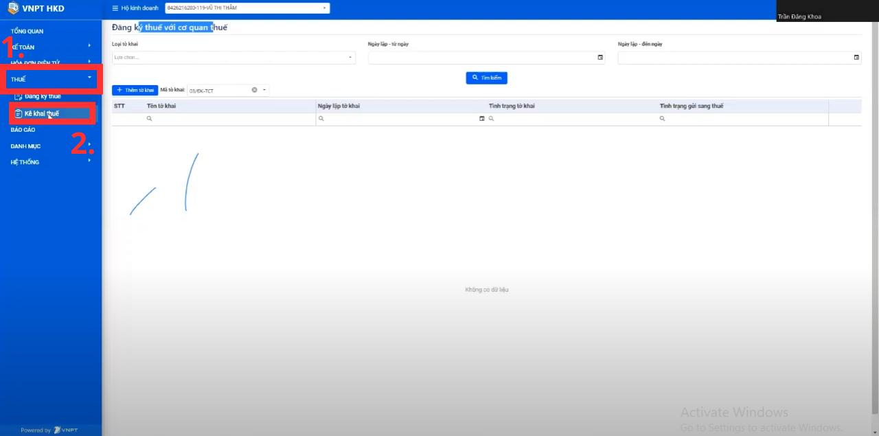Open calendar for Ngày lập - từ ngày

pos(600,58)
